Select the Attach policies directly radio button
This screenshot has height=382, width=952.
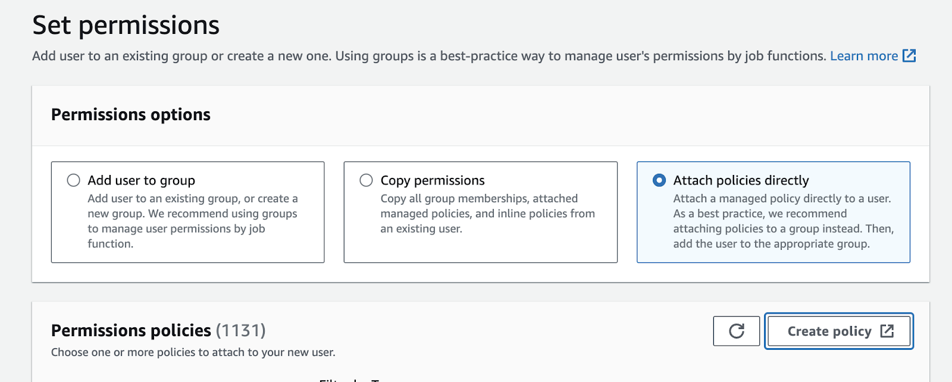tap(659, 180)
